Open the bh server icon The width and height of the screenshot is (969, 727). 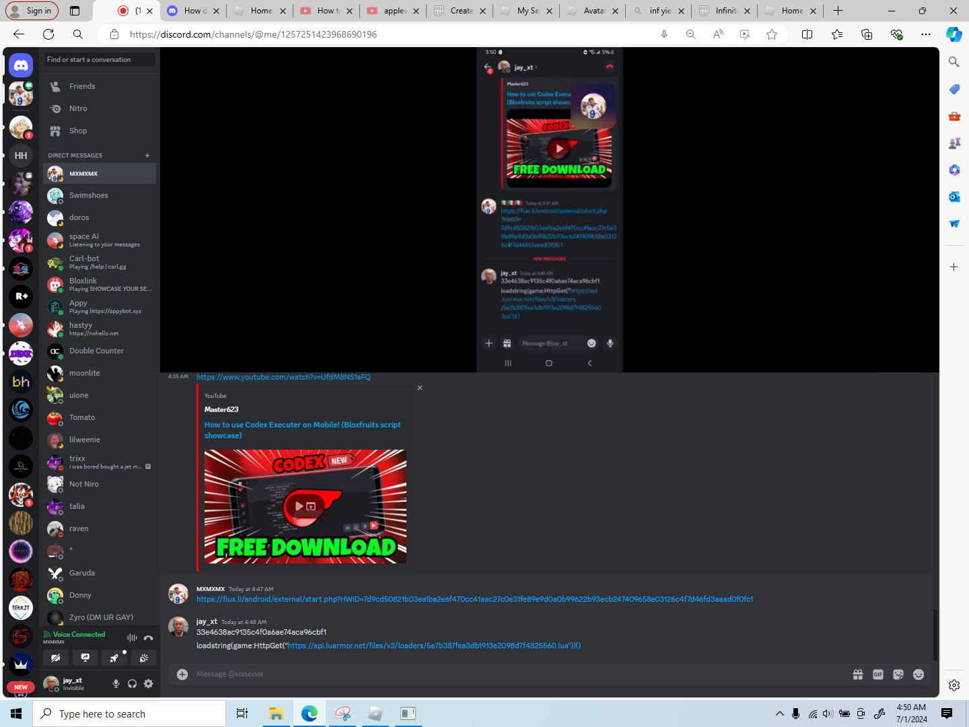(21, 382)
